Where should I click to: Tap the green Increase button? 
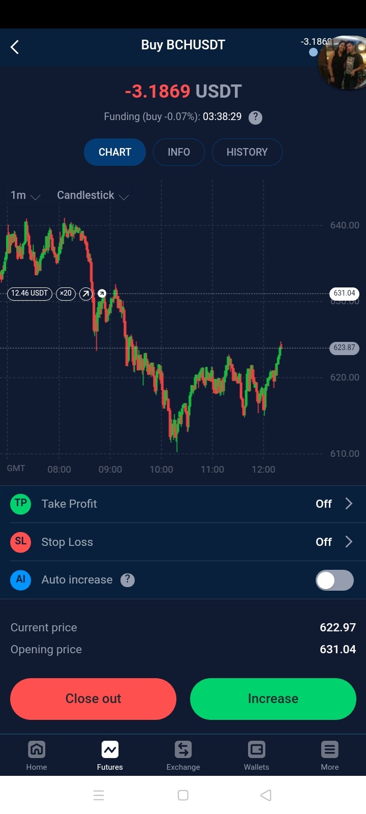pos(273,699)
